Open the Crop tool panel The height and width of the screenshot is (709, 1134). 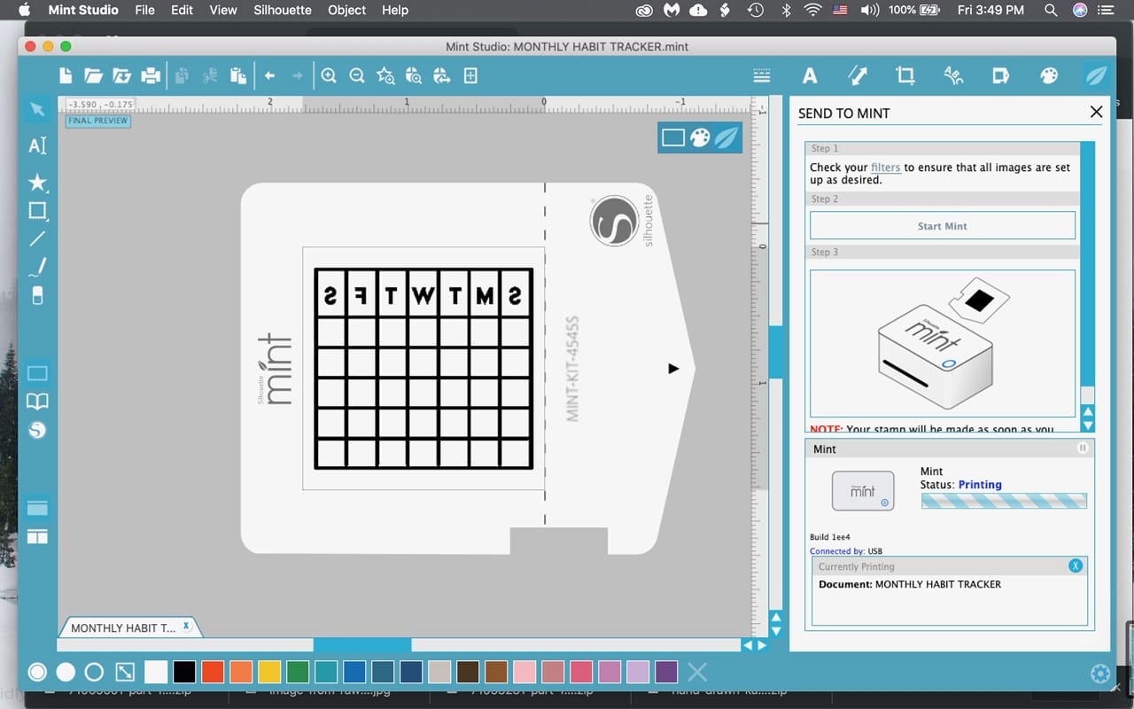click(x=905, y=76)
